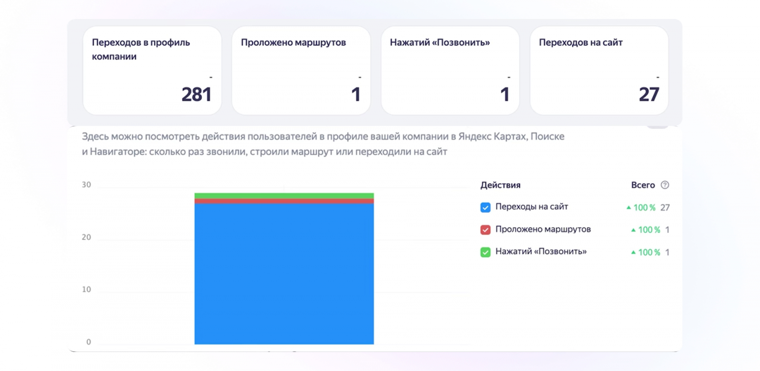Screen dimensions: 760x371
Task: Click the Проложено маршрутов legend label
Action: pos(543,229)
